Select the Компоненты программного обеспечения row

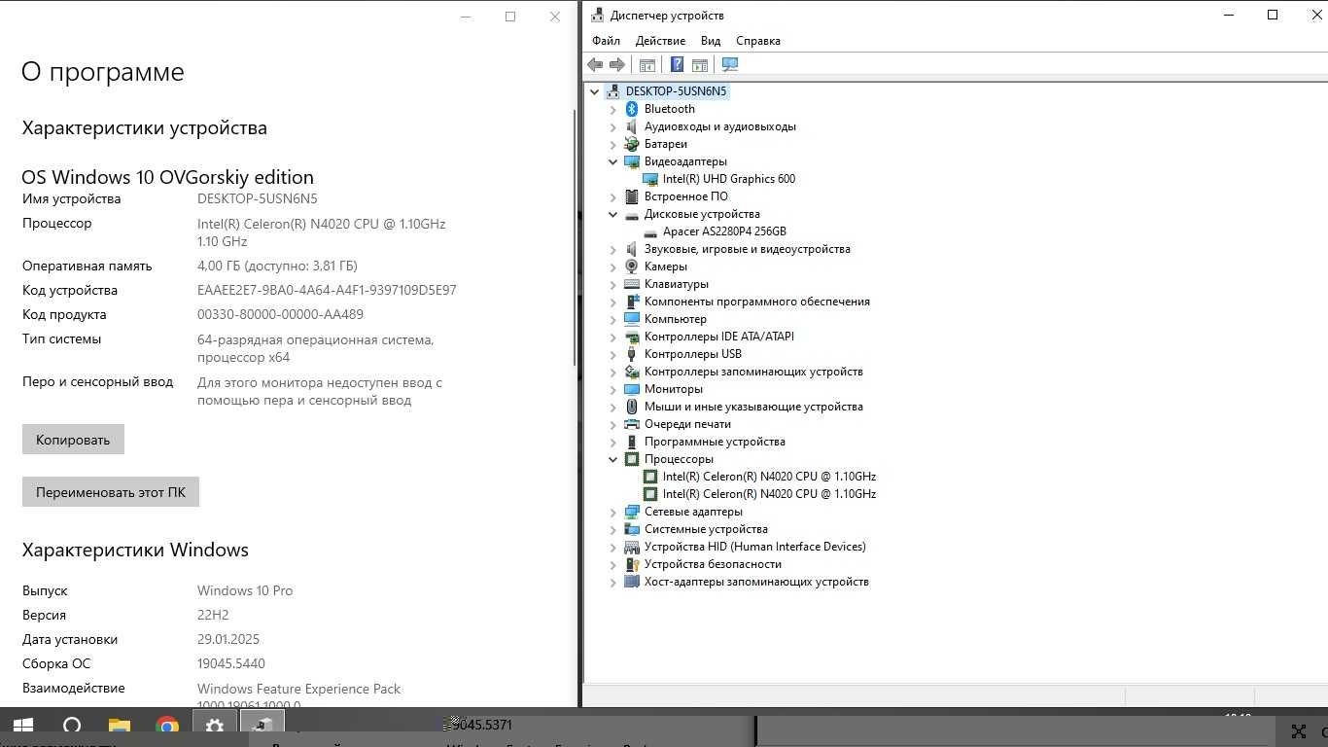[757, 302]
